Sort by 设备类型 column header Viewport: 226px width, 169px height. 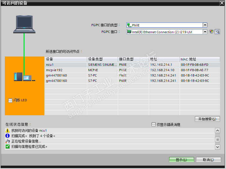tap(102, 59)
